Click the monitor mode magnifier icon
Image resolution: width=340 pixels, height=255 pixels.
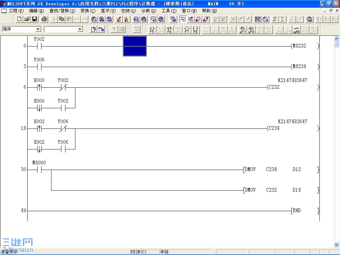click(x=198, y=19)
